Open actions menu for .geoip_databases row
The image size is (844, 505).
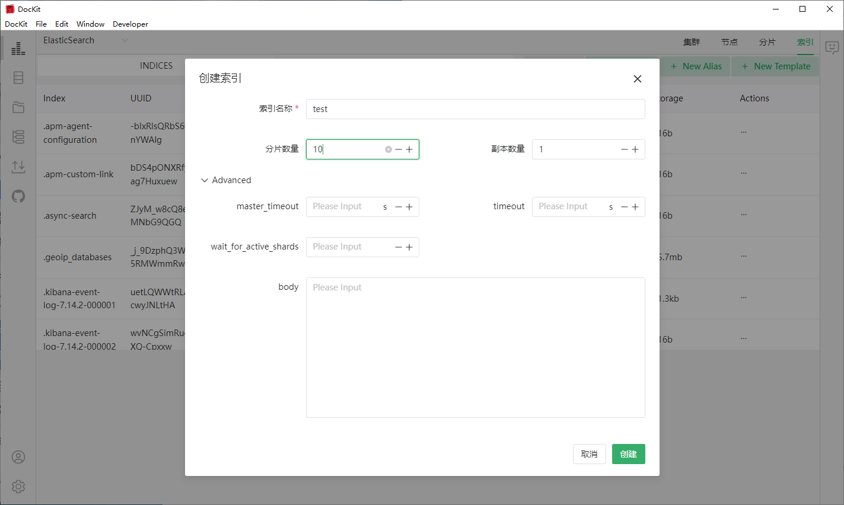pyautogui.click(x=744, y=257)
